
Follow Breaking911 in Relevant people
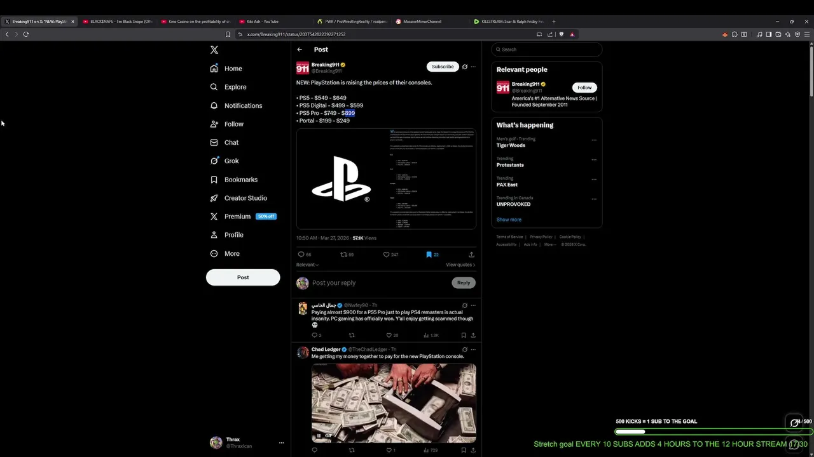[584, 88]
